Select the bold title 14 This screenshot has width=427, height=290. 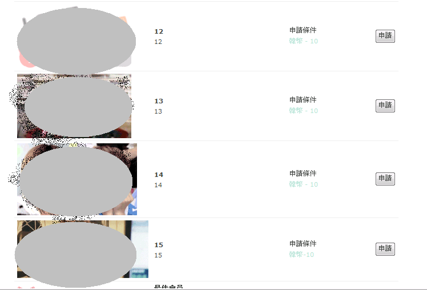pyautogui.click(x=159, y=175)
